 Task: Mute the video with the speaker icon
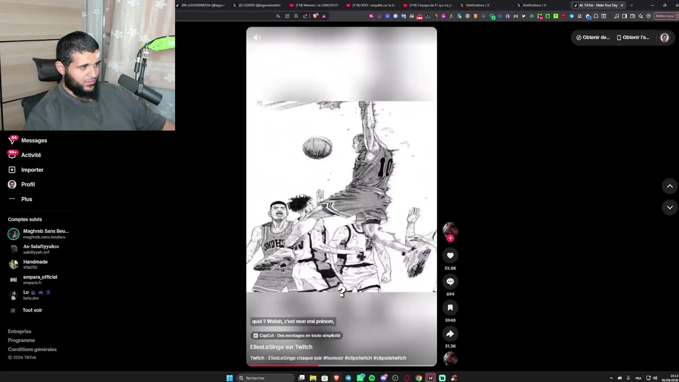[257, 38]
